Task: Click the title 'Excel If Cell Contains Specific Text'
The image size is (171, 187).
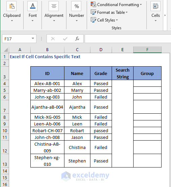Action: click(x=45, y=57)
